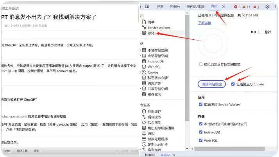This screenshot has height=157, width=279.
Task: Switch to the 元素 tab
Action: 160,7
